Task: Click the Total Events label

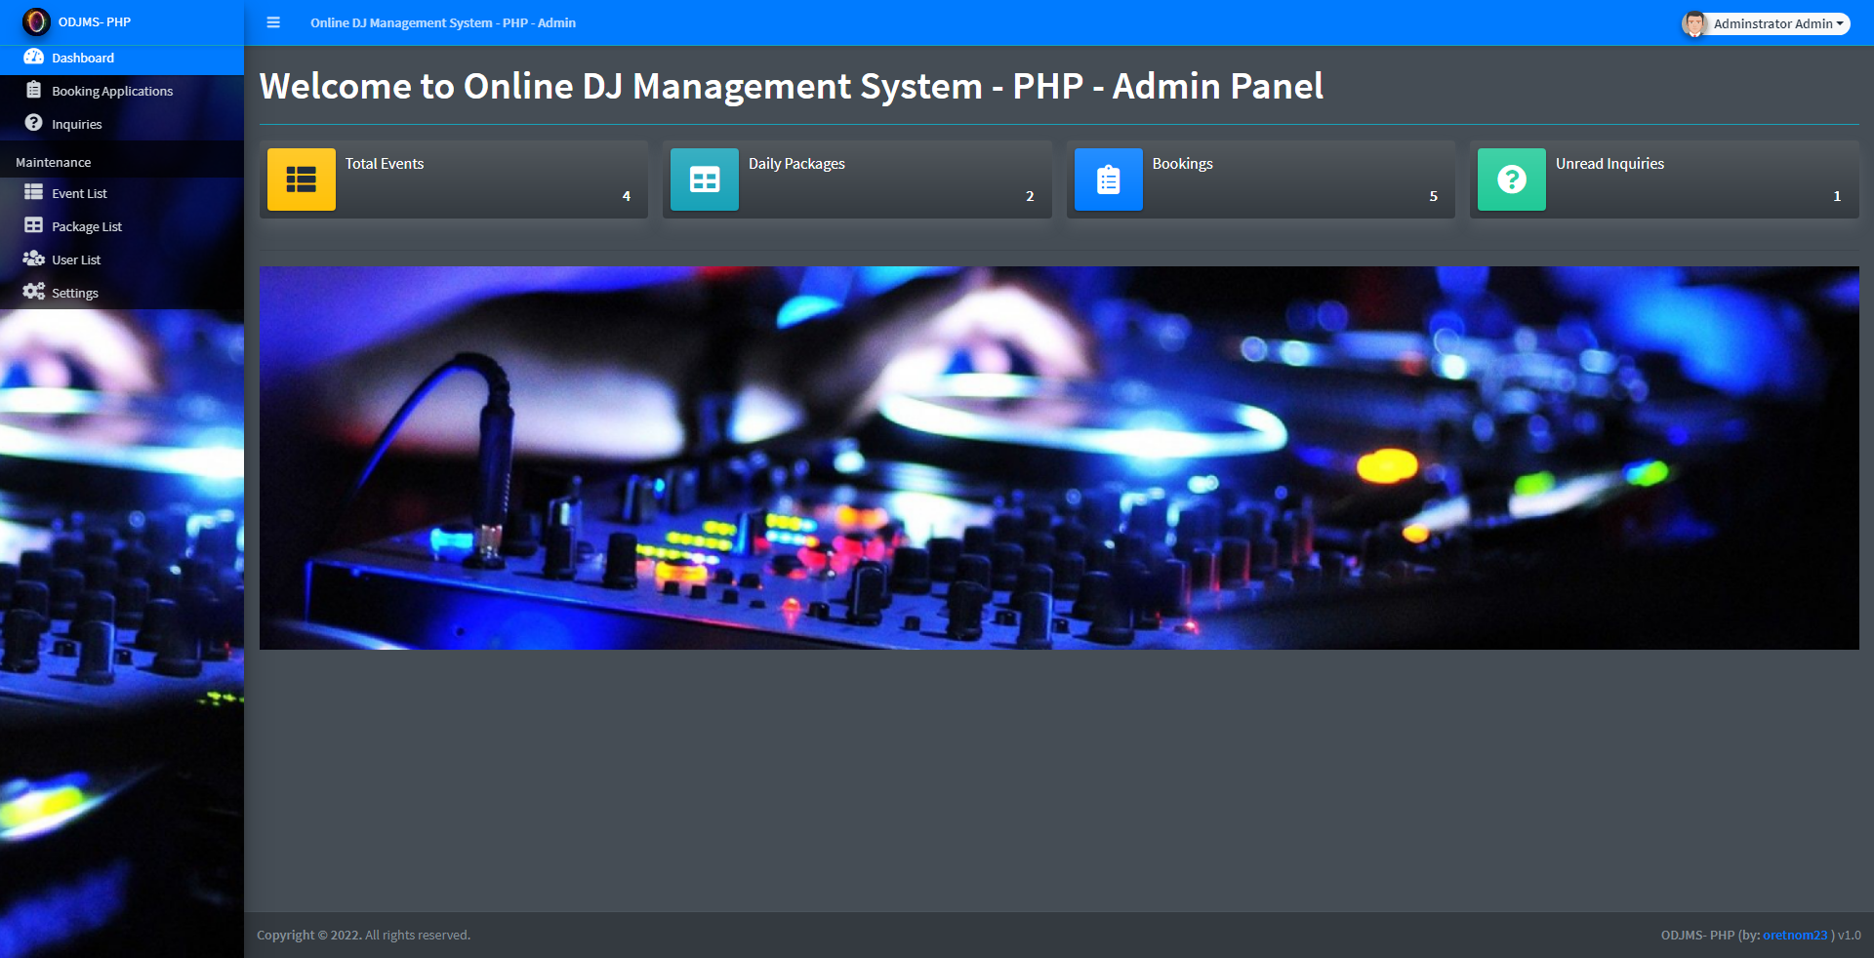Action: coord(385,164)
